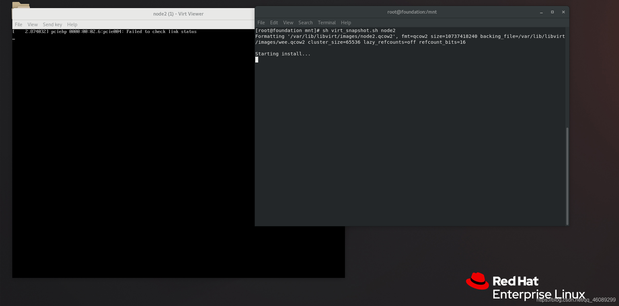Viewport: 619px width, 306px height.
Task: Open Terminal menu in the terminal window
Action: point(327,23)
